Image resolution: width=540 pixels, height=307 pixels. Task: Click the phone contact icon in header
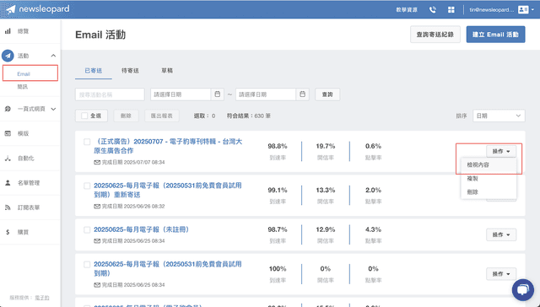433,9
